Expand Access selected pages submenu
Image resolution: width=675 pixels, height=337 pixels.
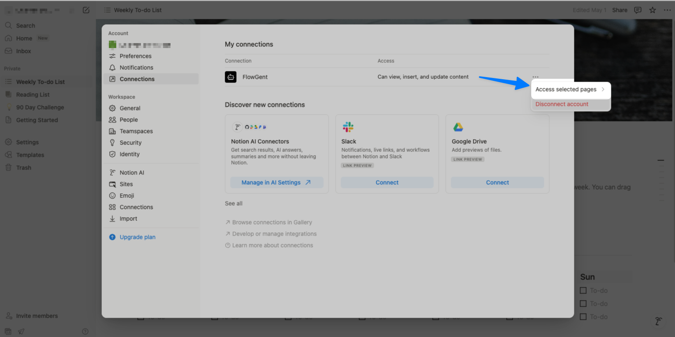[571, 89]
